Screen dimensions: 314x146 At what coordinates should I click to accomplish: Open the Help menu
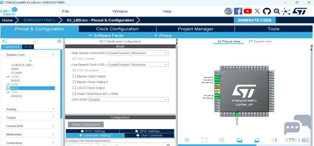167,11
